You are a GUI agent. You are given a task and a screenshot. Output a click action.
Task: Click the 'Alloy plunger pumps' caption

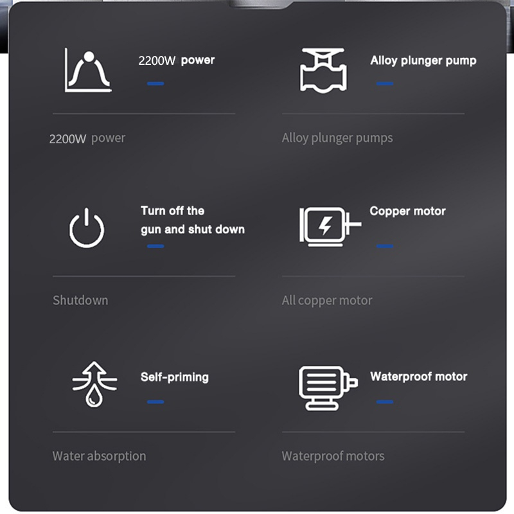pyautogui.click(x=337, y=138)
